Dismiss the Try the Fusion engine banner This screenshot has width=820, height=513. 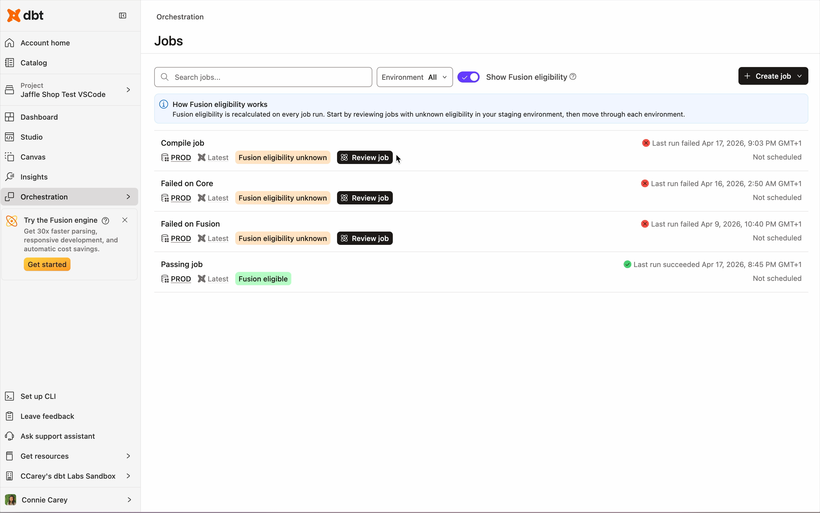[x=124, y=220]
